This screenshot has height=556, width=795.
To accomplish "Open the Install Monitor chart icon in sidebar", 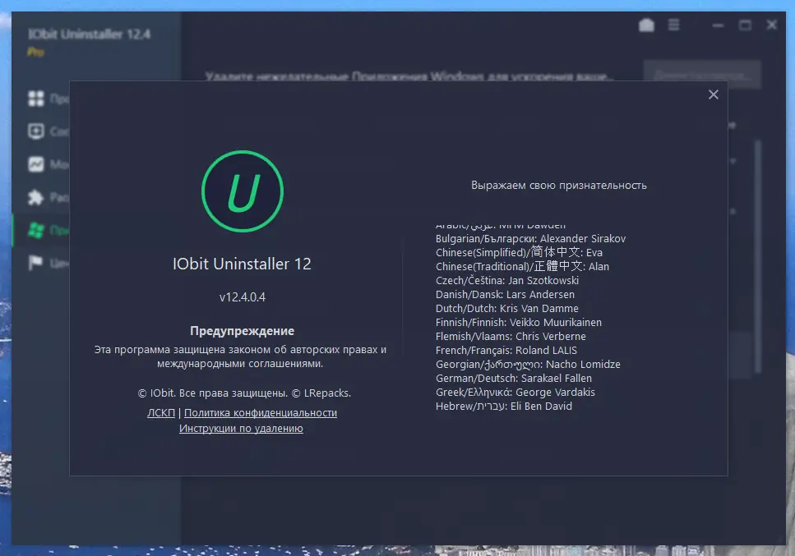I will (36, 164).
